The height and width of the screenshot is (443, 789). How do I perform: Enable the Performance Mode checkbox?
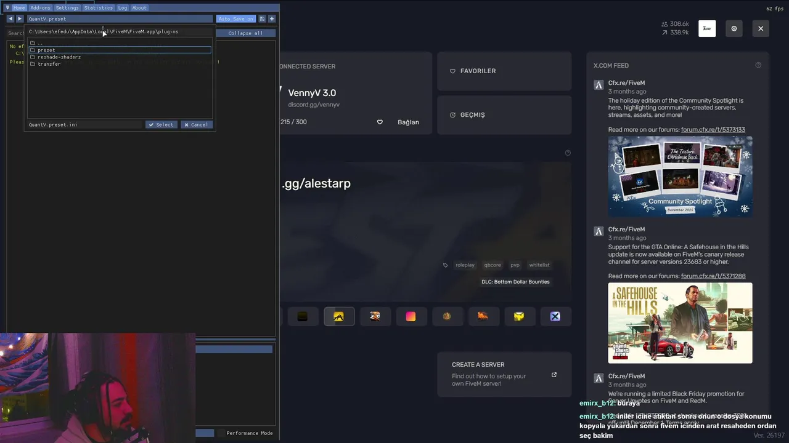(221, 433)
